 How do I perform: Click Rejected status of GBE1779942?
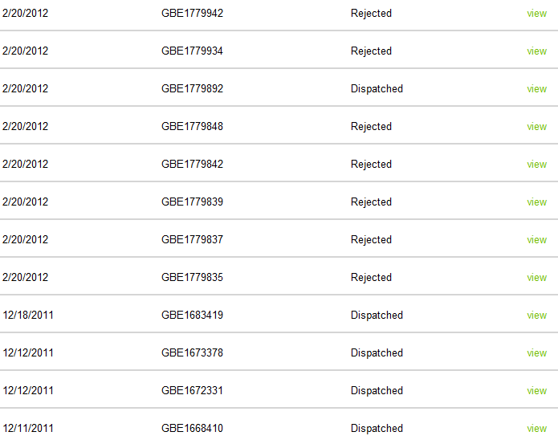pyautogui.click(x=371, y=14)
